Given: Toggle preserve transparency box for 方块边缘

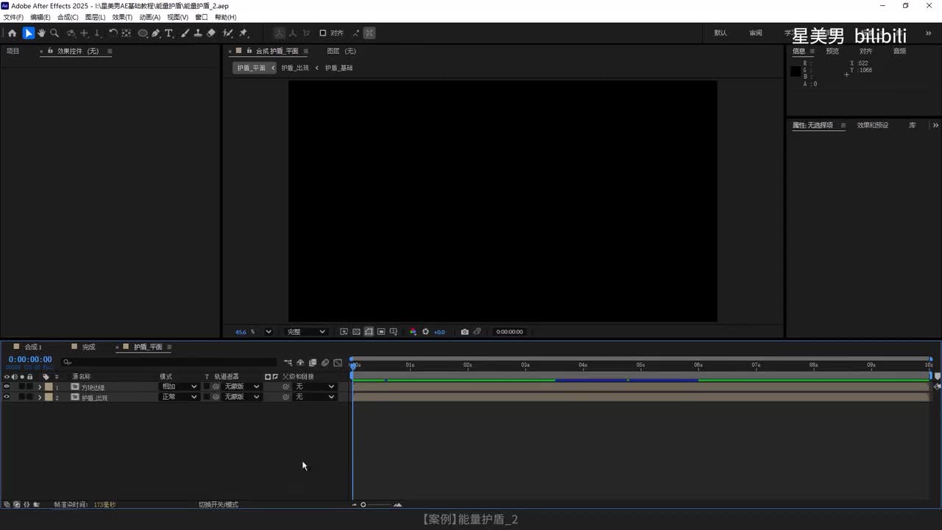Looking at the screenshot, I should point(207,386).
